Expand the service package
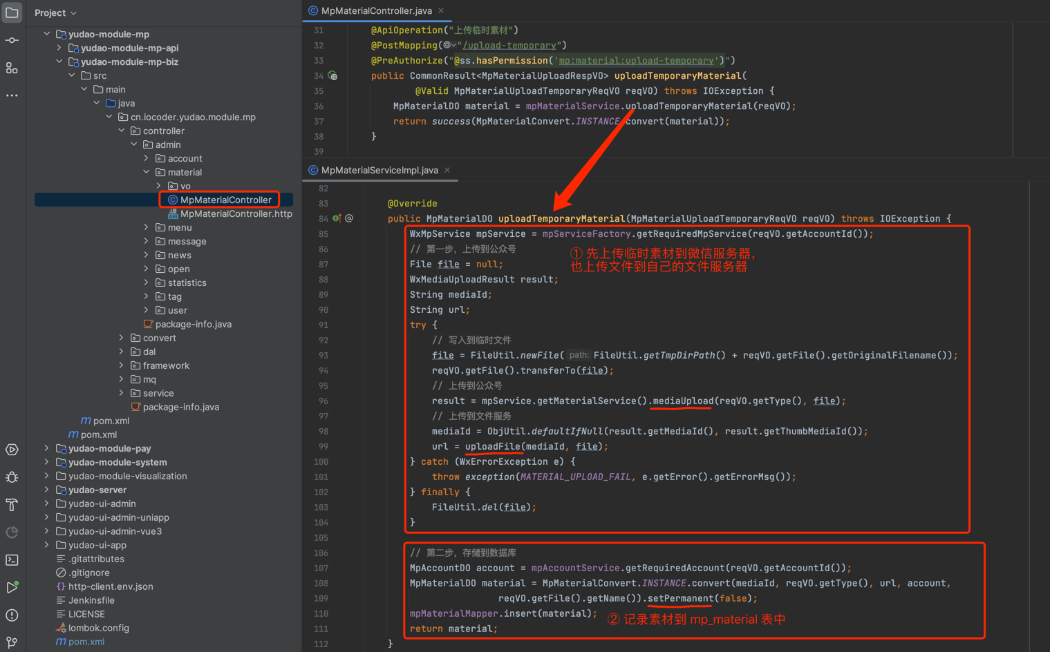This screenshot has width=1050, height=652. (x=122, y=393)
